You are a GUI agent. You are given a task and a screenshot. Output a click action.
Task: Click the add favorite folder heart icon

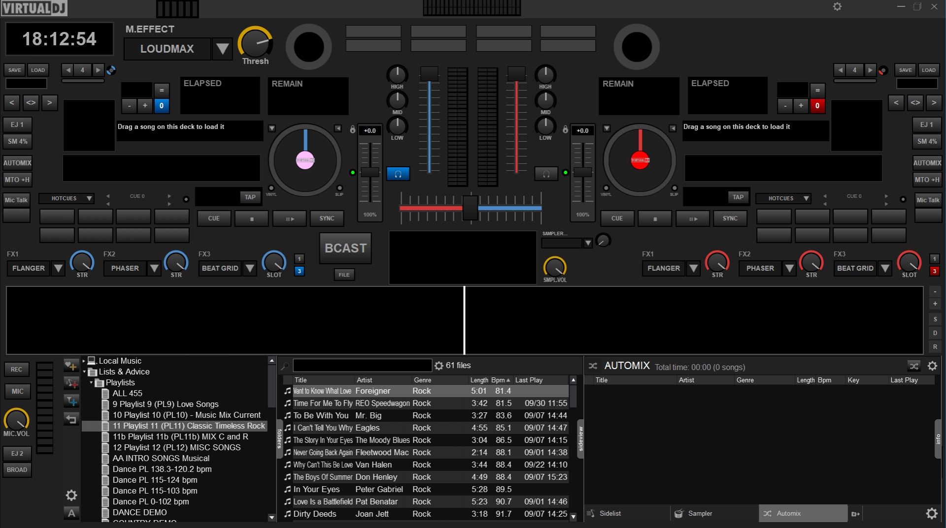click(x=71, y=365)
